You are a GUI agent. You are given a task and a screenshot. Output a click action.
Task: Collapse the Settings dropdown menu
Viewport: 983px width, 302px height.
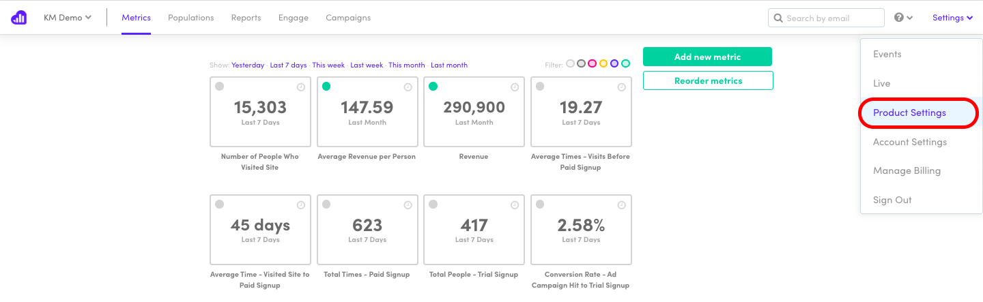(x=952, y=18)
